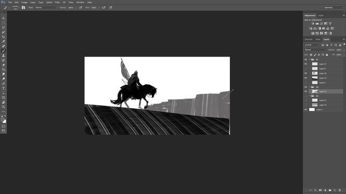Enable airbrush-style build-up
Screen dimensions: 346x194
click(x=104, y=8)
